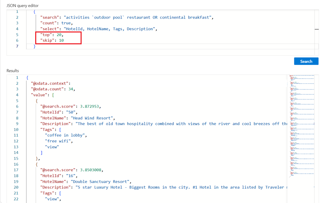Screen dimensions: 321x203
Task: Click the "Head Wind Resort" hotel name
Action: [x=92, y=118]
